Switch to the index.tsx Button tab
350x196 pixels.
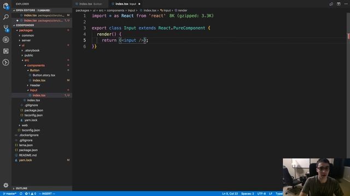90,4
